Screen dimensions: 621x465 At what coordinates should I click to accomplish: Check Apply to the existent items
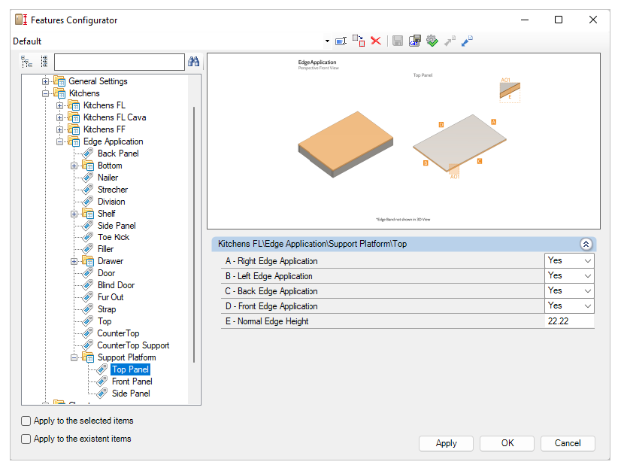[26, 439]
